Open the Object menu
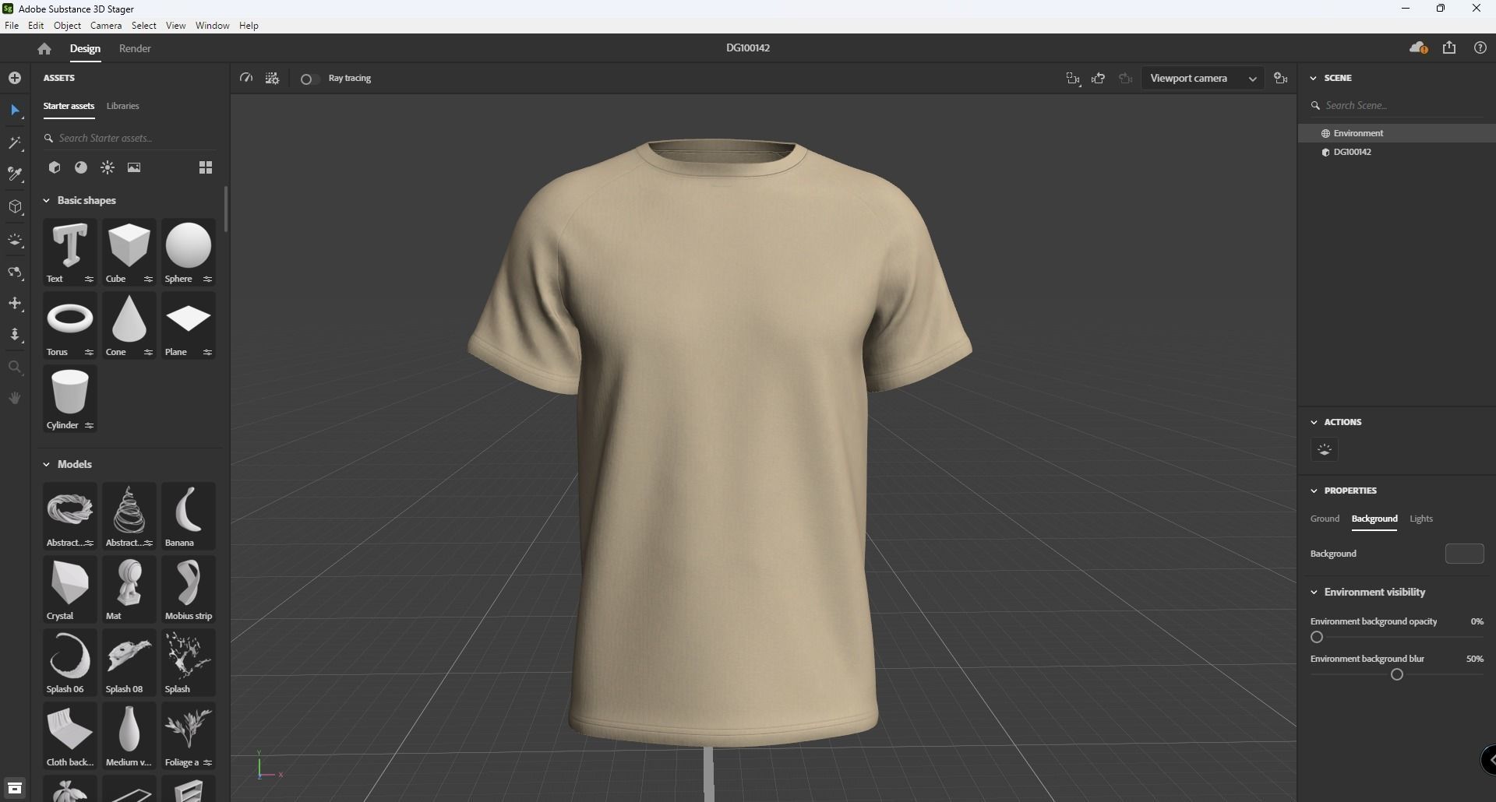 [68, 26]
